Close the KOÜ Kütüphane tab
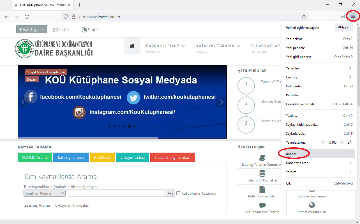Viewport: 360px width, 224px height. (x=69, y=5)
